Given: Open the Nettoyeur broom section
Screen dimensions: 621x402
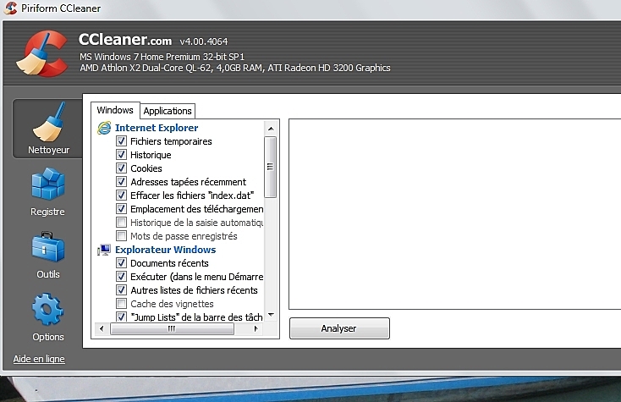Looking at the screenshot, I should (x=48, y=129).
